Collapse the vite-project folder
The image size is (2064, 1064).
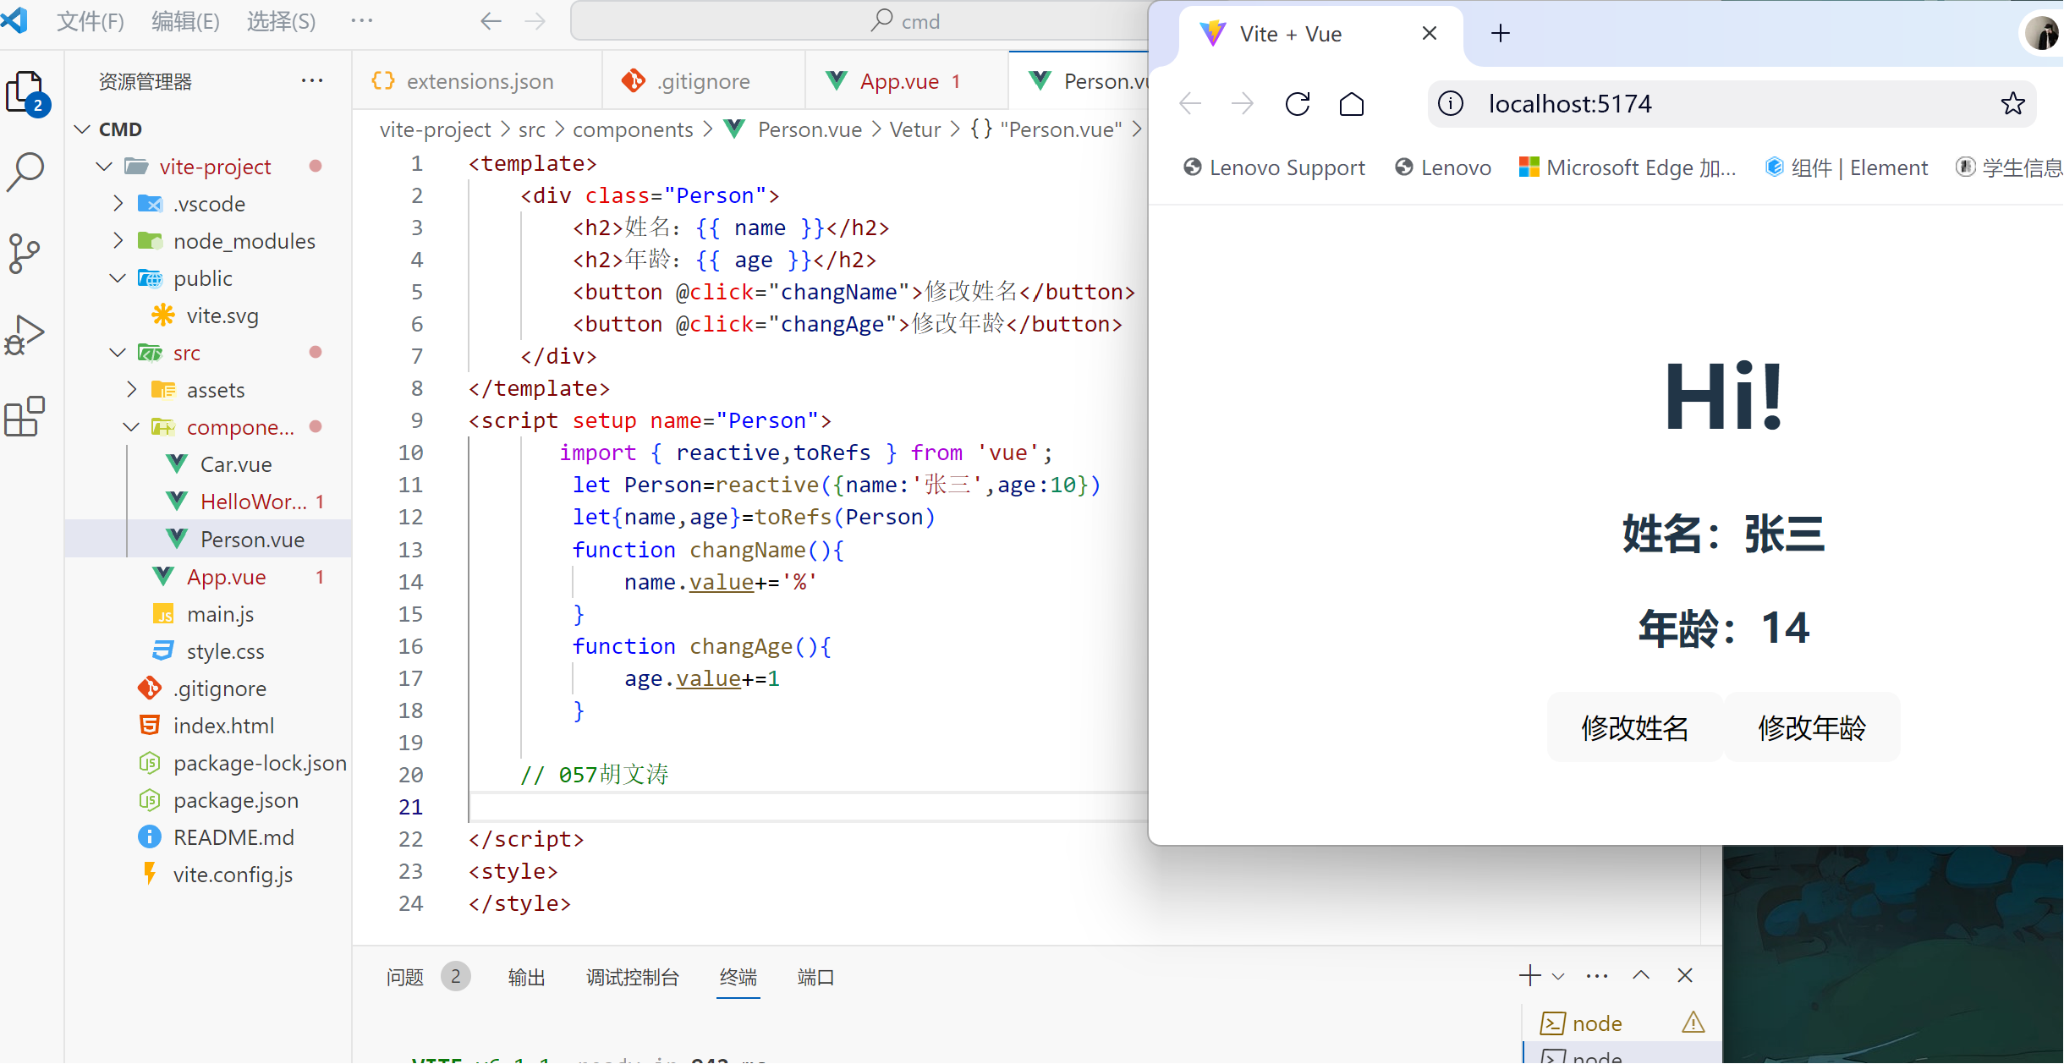click(104, 167)
